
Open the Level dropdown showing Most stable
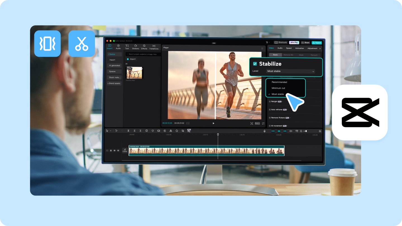(x=290, y=71)
